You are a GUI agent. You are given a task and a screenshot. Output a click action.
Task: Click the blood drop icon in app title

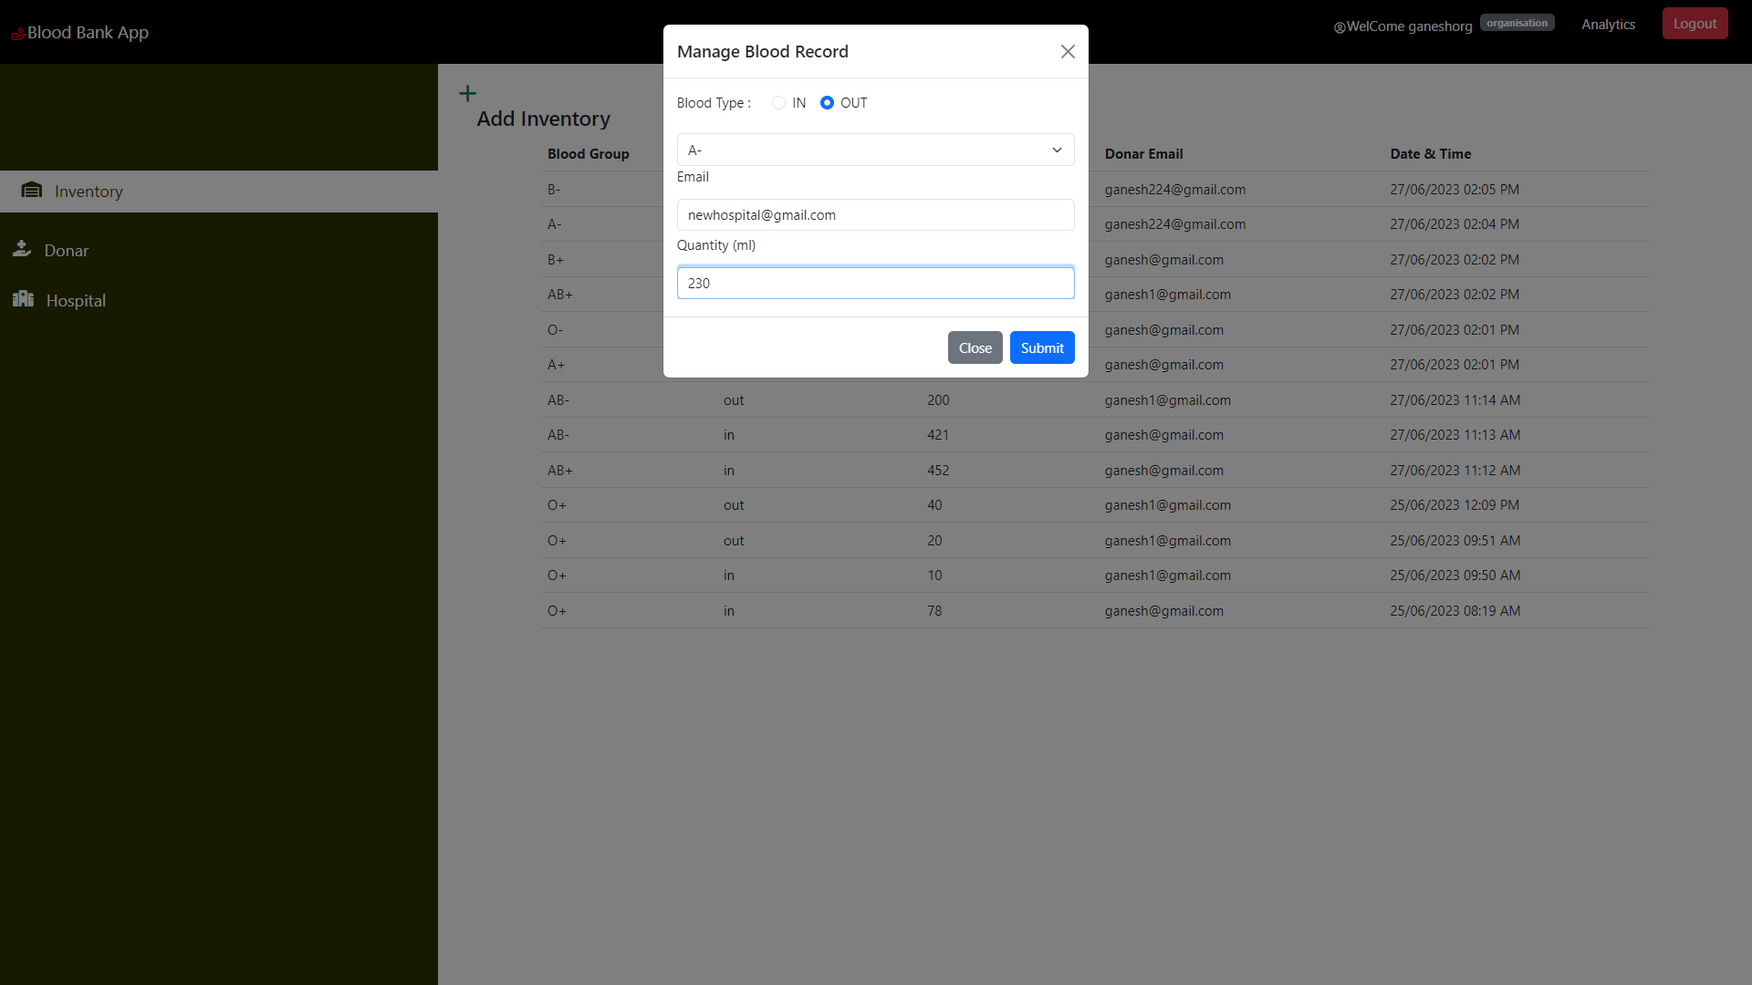17,33
